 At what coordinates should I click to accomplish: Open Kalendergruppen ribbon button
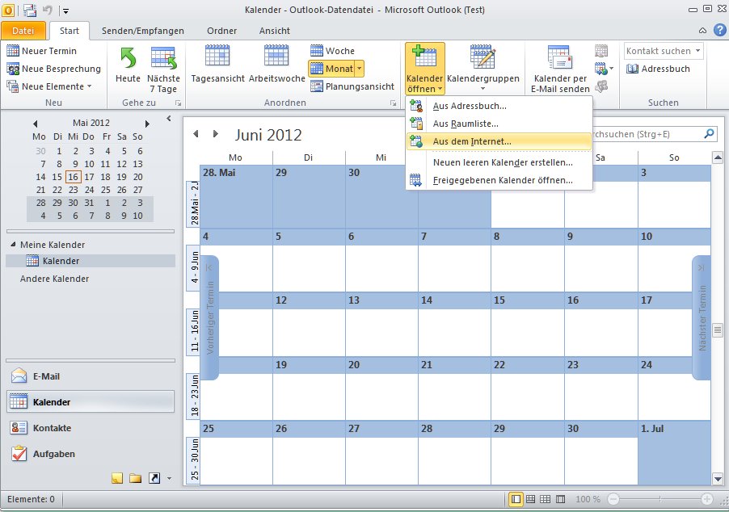click(x=482, y=68)
